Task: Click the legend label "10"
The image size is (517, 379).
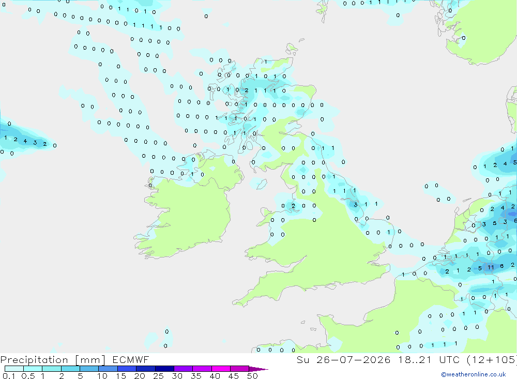Action: pyautogui.click(x=102, y=376)
